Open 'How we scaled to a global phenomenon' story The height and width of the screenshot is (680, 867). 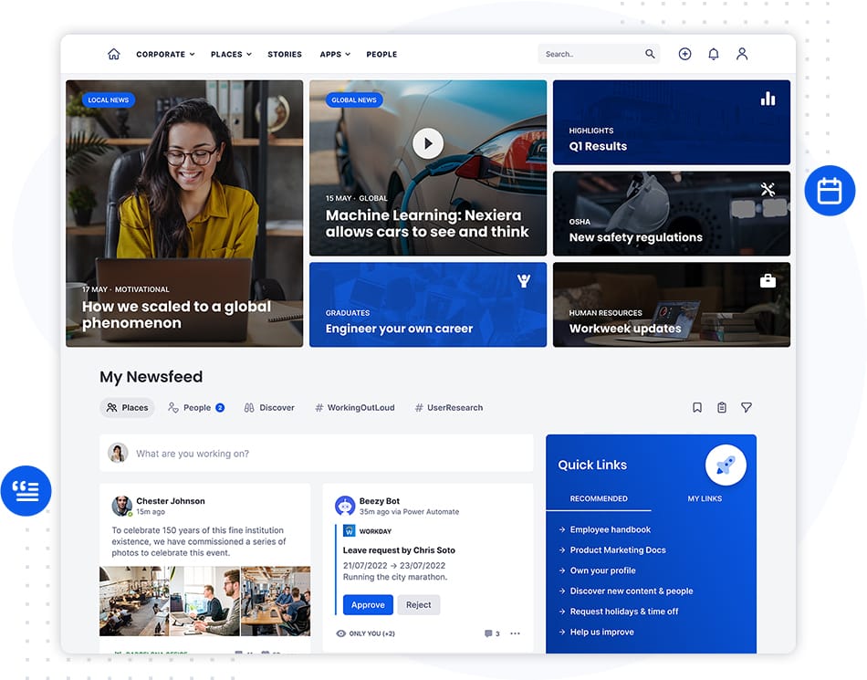[x=184, y=214]
